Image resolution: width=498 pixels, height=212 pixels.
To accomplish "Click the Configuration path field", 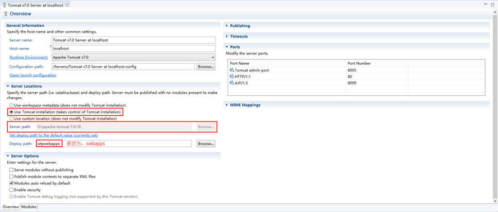I will [123, 67].
